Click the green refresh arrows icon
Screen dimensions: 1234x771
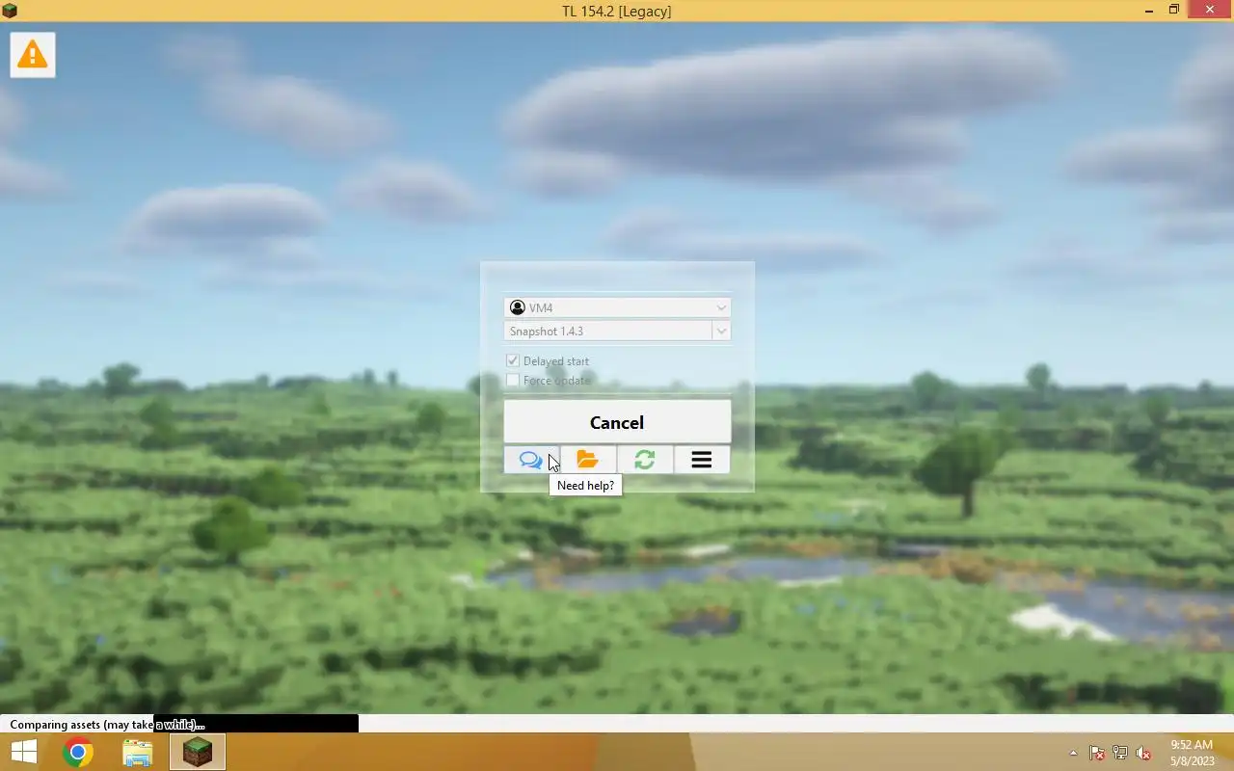[644, 460]
